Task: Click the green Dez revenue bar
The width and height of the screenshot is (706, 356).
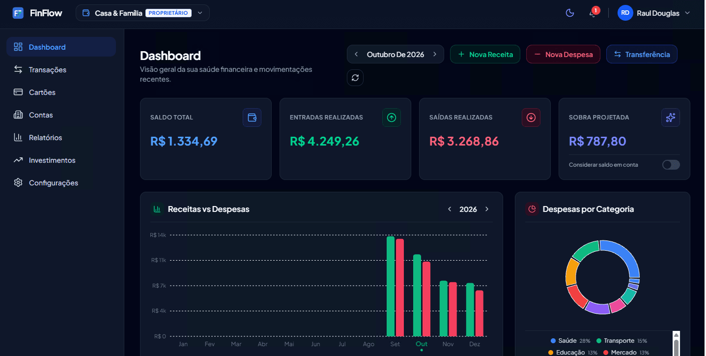Action: pos(470,310)
